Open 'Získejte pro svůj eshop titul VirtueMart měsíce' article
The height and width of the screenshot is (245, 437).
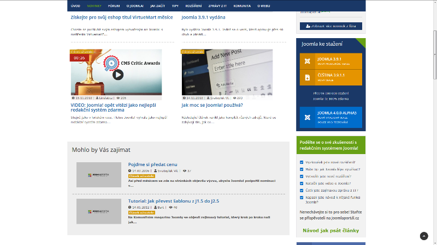pos(121,17)
